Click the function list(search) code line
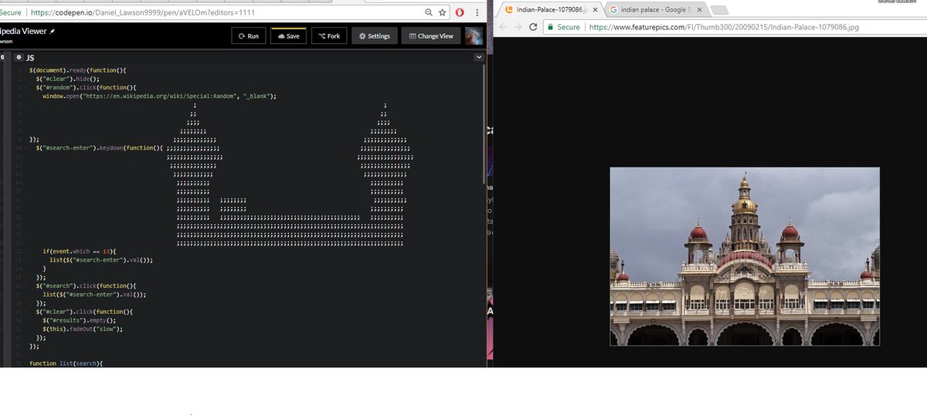Viewport: 927px width, 415px height. click(x=66, y=363)
